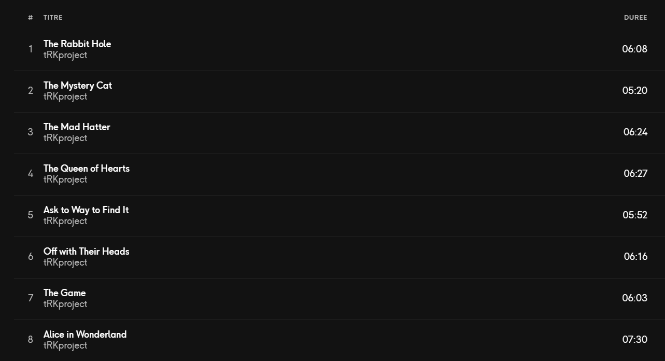Click the 06:24 duration of track 3
665x361 pixels.
[x=635, y=132]
